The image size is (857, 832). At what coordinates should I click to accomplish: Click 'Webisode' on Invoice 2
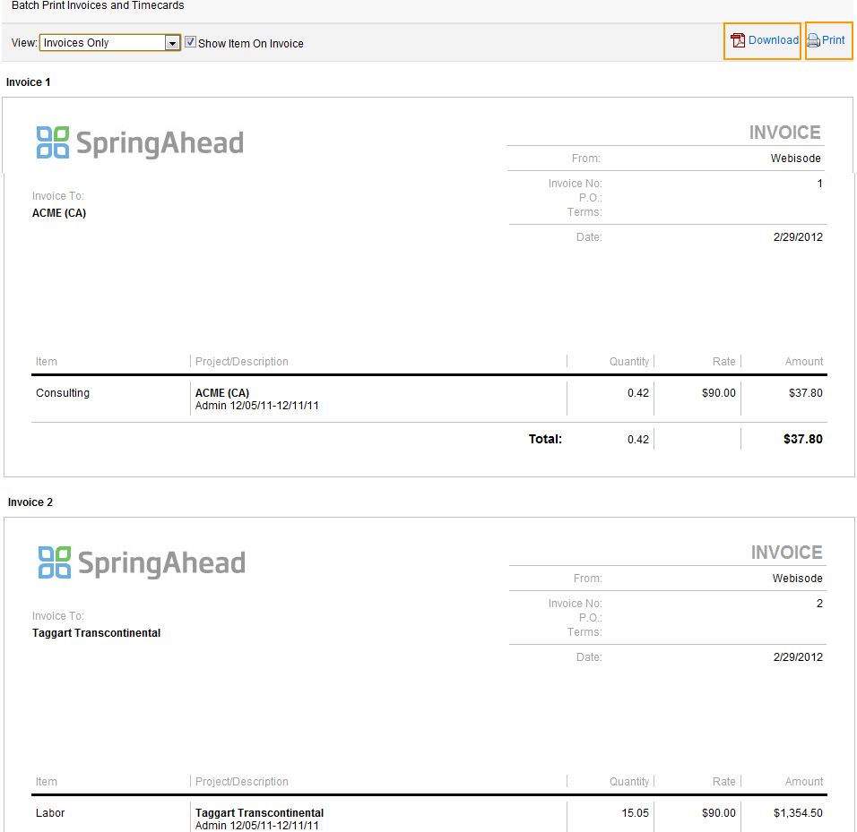[x=797, y=579]
